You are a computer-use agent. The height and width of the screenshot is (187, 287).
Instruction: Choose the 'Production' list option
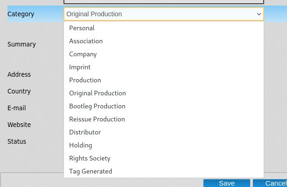coord(85,80)
